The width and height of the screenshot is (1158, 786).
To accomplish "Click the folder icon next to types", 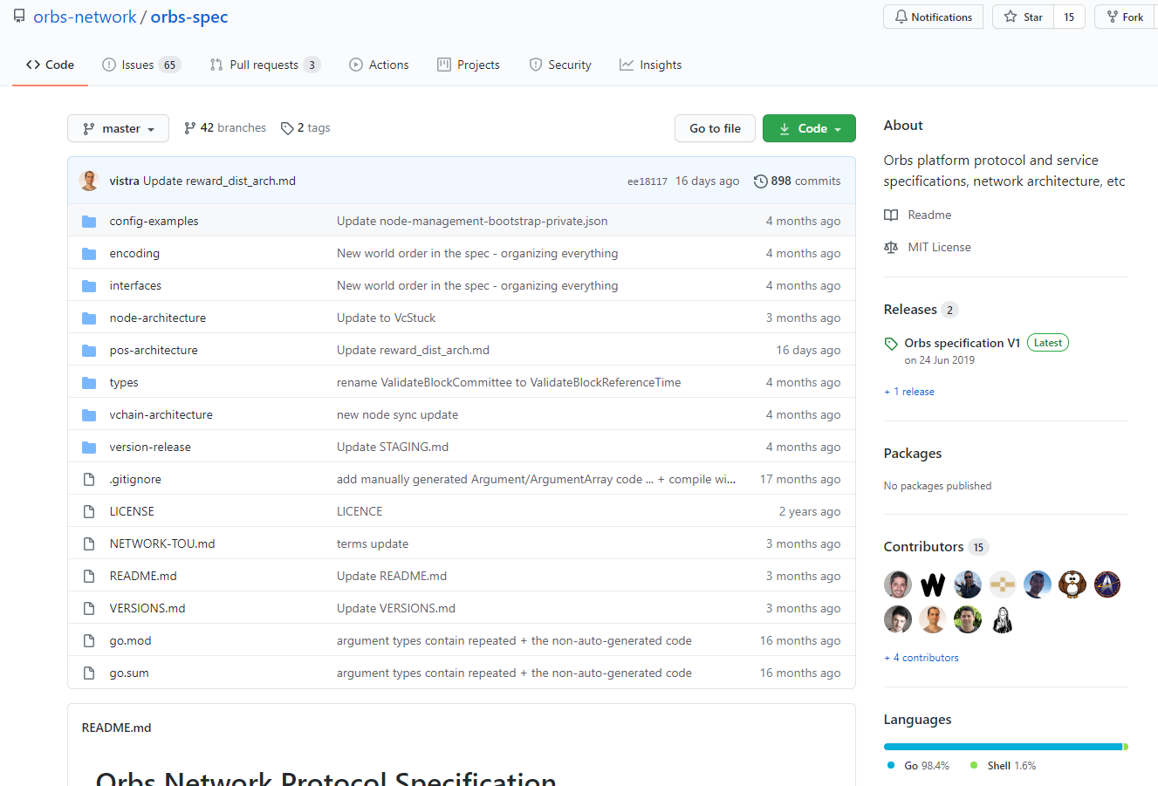I will coord(89,383).
